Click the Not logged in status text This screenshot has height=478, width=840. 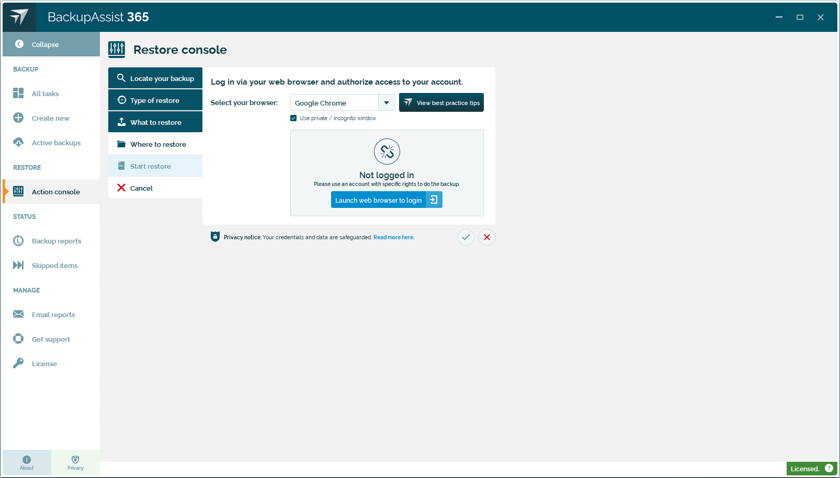(387, 175)
